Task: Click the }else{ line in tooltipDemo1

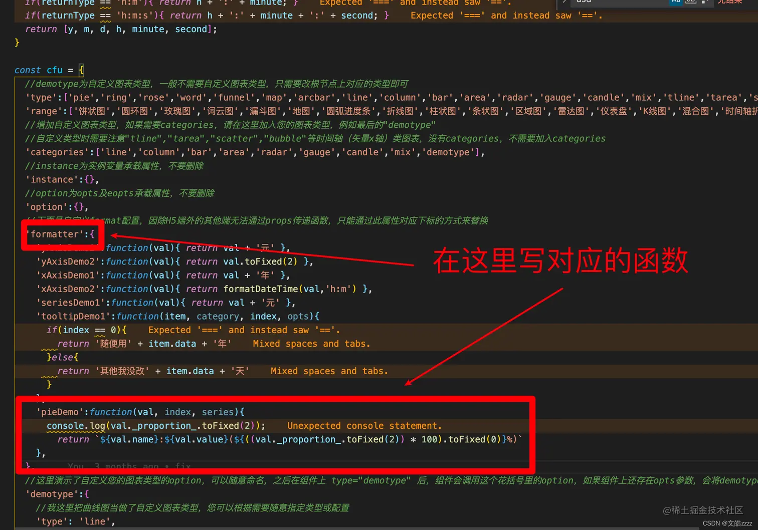Action: (x=63, y=357)
